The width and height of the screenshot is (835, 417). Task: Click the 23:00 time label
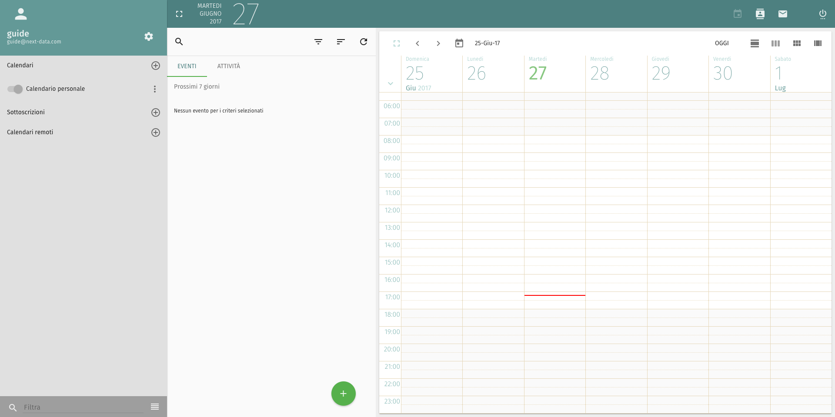[392, 401]
